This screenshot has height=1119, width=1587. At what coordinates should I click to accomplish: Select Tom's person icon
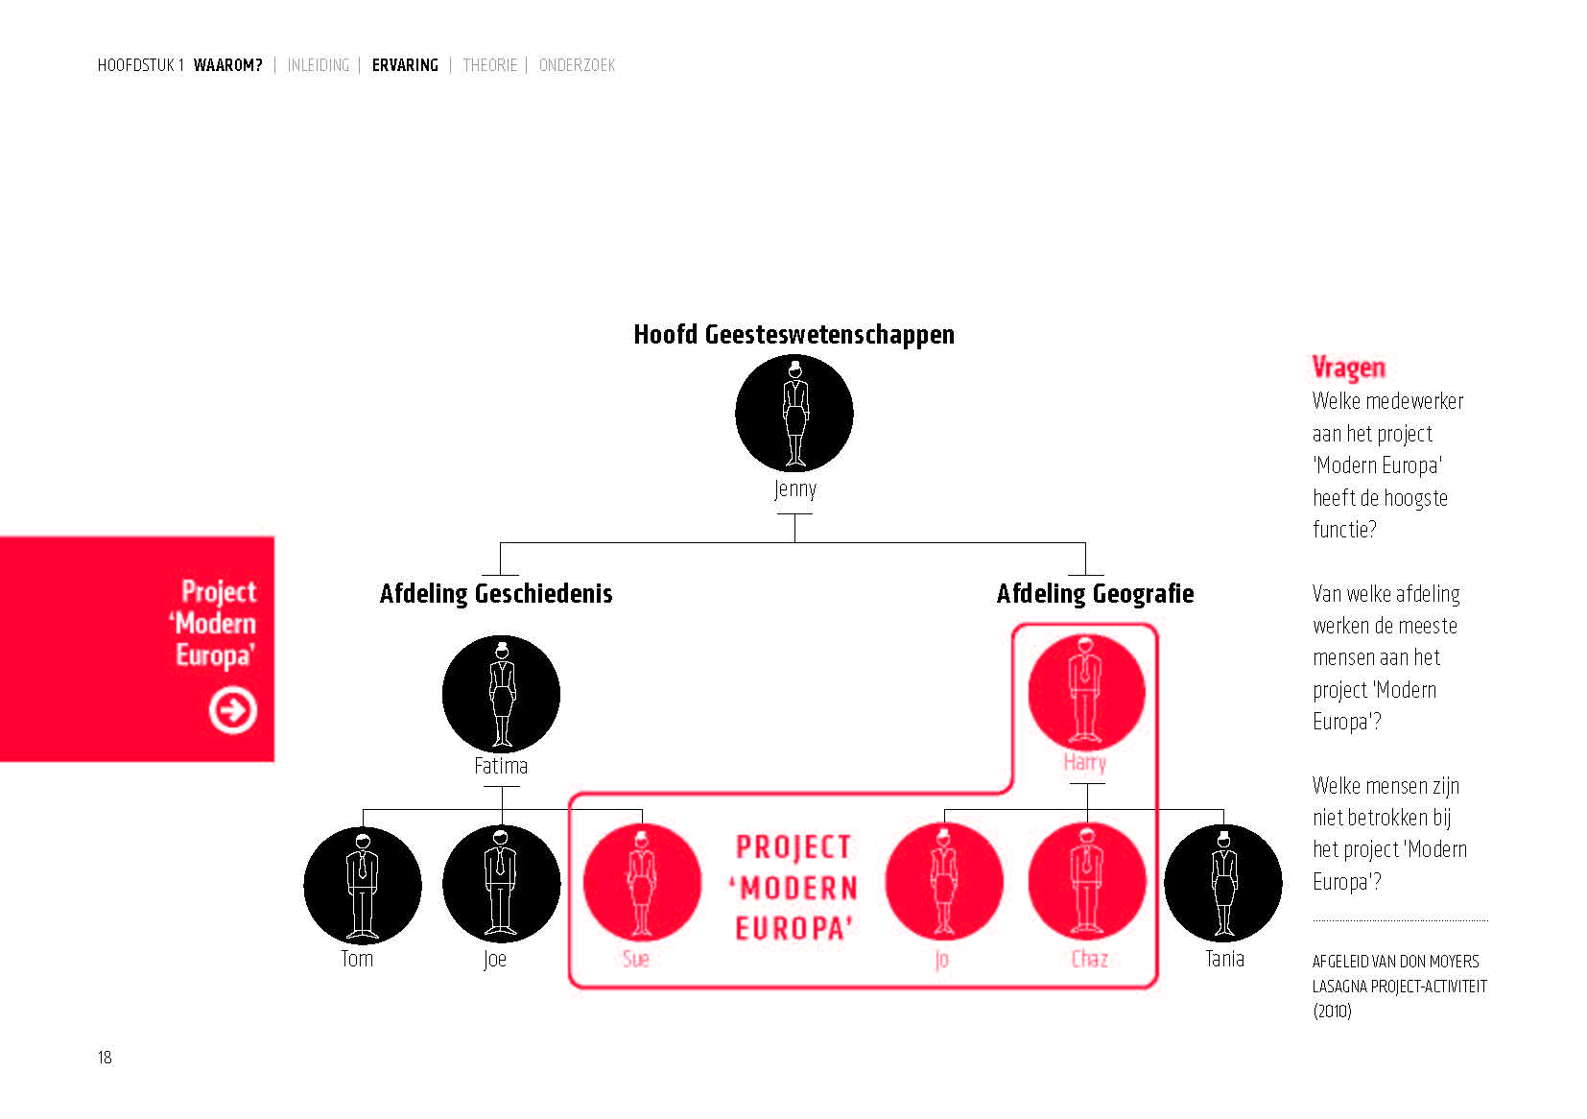(363, 885)
